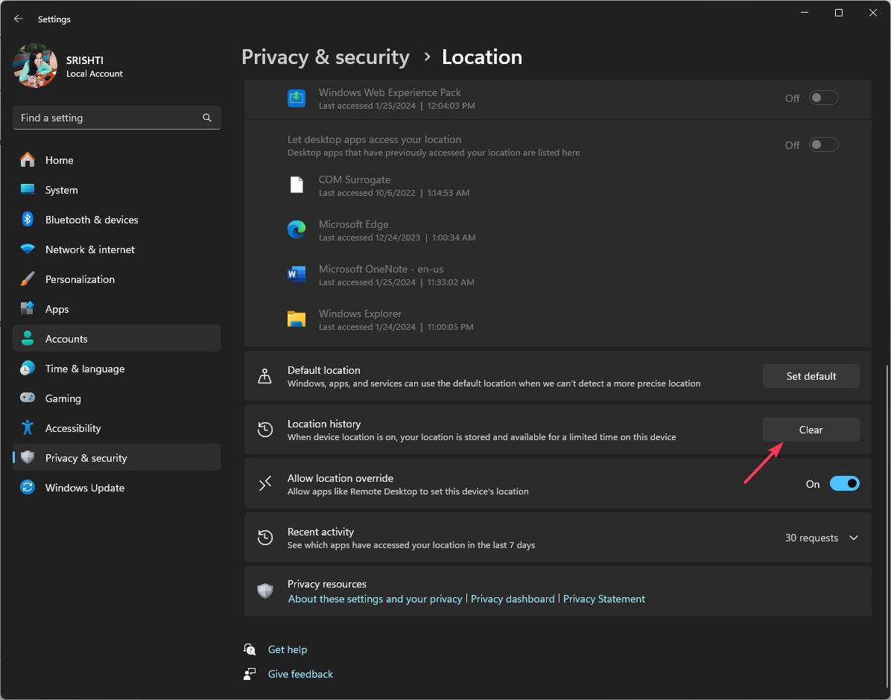Click the Accounts person icon
This screenshot has width=891, height=700.
(28, 339)
